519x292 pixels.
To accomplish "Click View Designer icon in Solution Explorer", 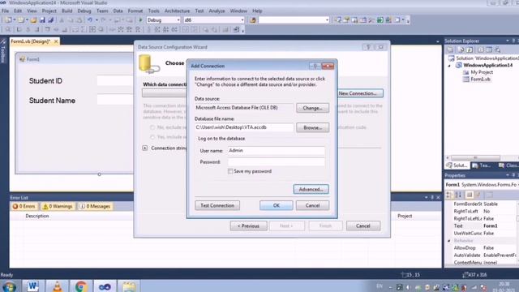I will point(489,50).
